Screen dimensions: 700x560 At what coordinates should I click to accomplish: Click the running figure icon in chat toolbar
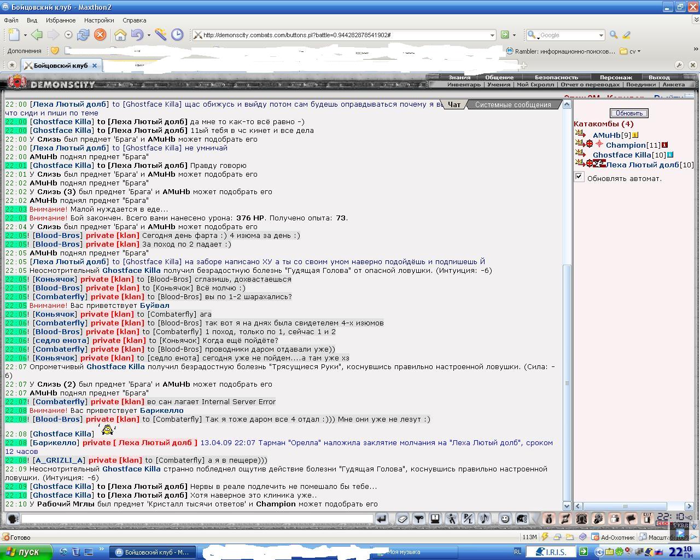[x=452, y=518]
